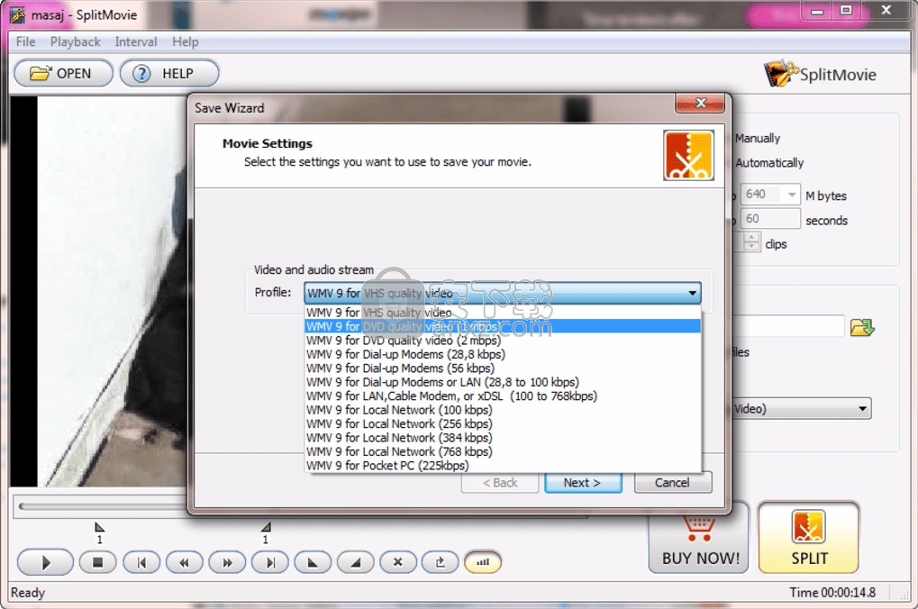Click the clips count spinner arrows
This screenshot has height=609, width=918.
[x=751, y=241]
